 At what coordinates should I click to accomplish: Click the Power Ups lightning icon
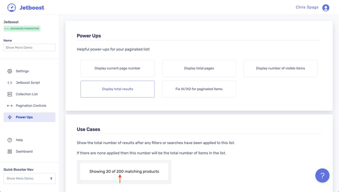coord(10,117)
